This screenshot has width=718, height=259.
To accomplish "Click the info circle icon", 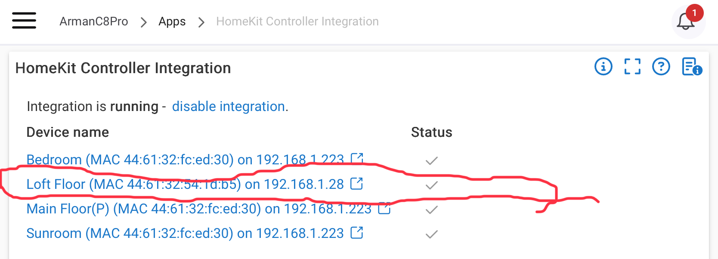I will (x=603, y=67).
